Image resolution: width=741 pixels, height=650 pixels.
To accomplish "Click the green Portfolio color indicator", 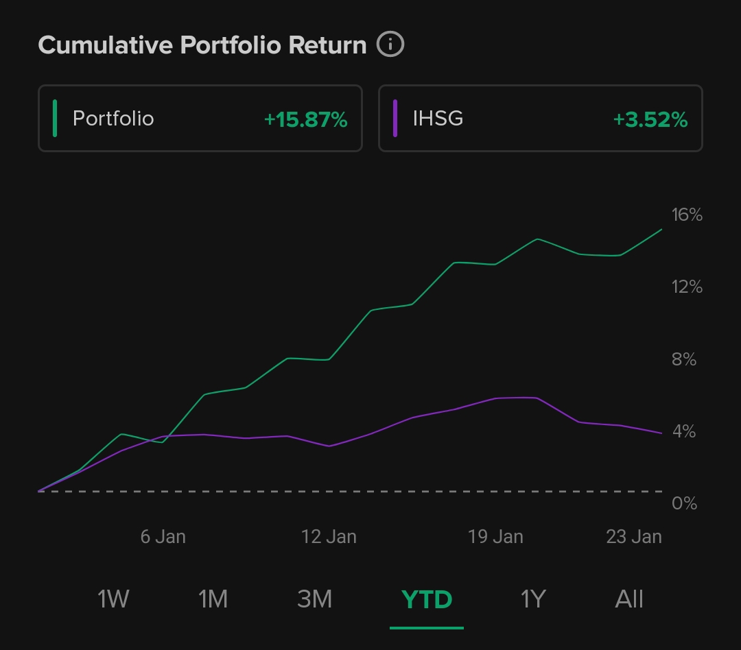I will pos(55,119).
